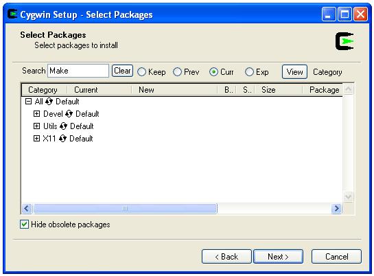374x276 pixels.
Task: Click the Current column header
Action: click(x=99, y=90)
